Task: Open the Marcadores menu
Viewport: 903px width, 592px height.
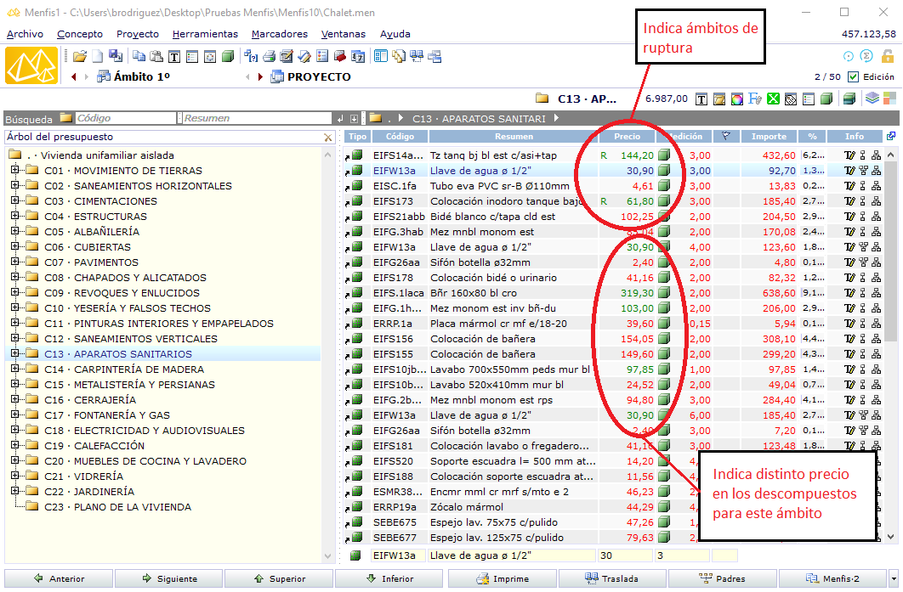Action: (279, 34)
